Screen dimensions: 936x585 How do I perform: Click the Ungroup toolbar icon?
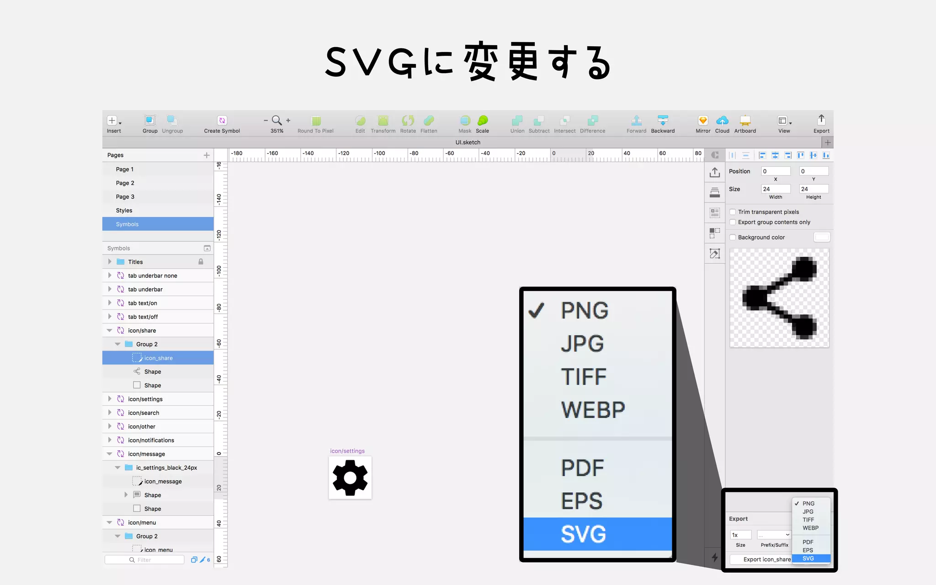(172, 120)
